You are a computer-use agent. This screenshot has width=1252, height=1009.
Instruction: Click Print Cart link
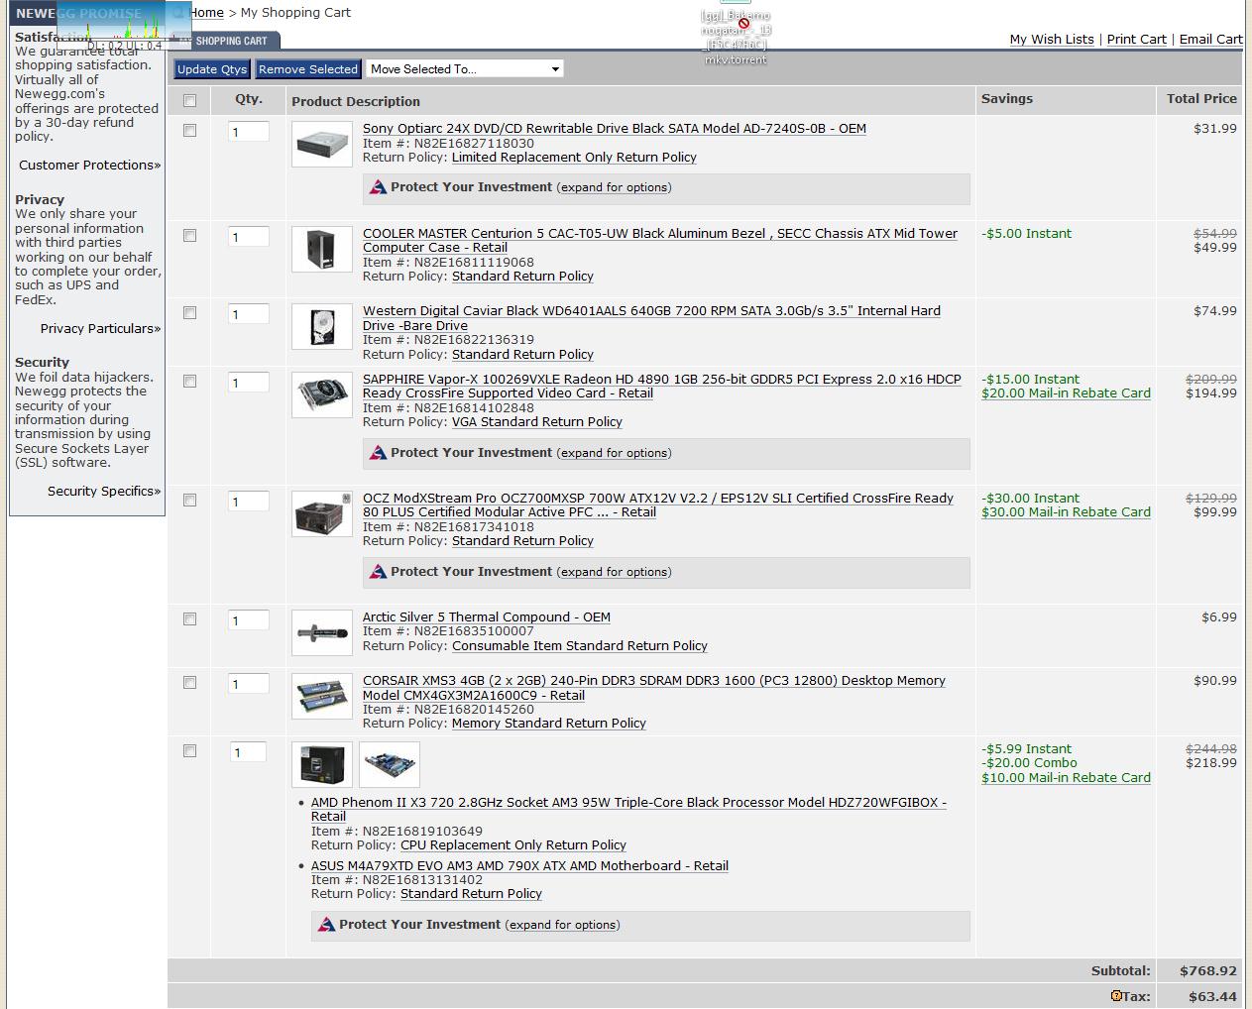pyautogui.click(x=1136, y=40)
